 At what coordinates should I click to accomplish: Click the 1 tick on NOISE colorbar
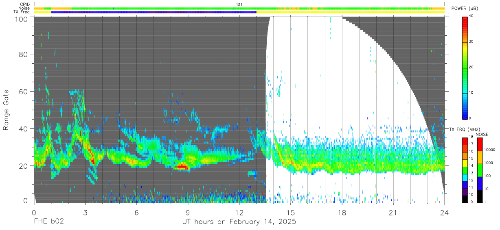point(486,202)
